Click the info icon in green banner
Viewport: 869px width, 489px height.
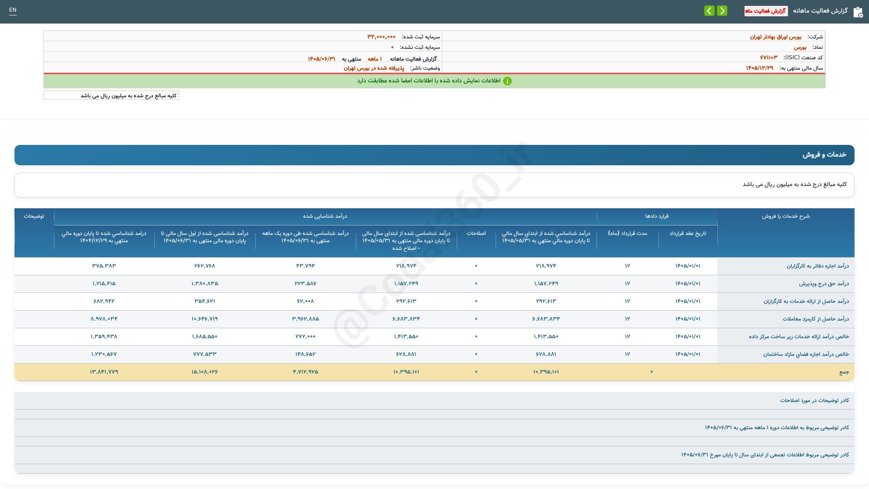507,81
